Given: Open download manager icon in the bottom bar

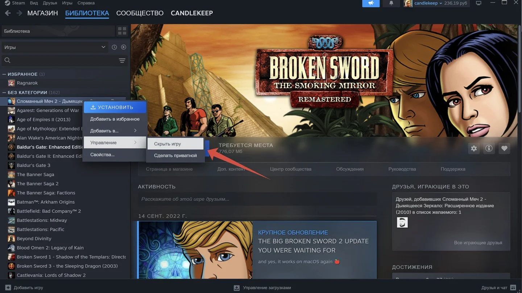Looking at the screenshot, I should click(x=237, y=288).
